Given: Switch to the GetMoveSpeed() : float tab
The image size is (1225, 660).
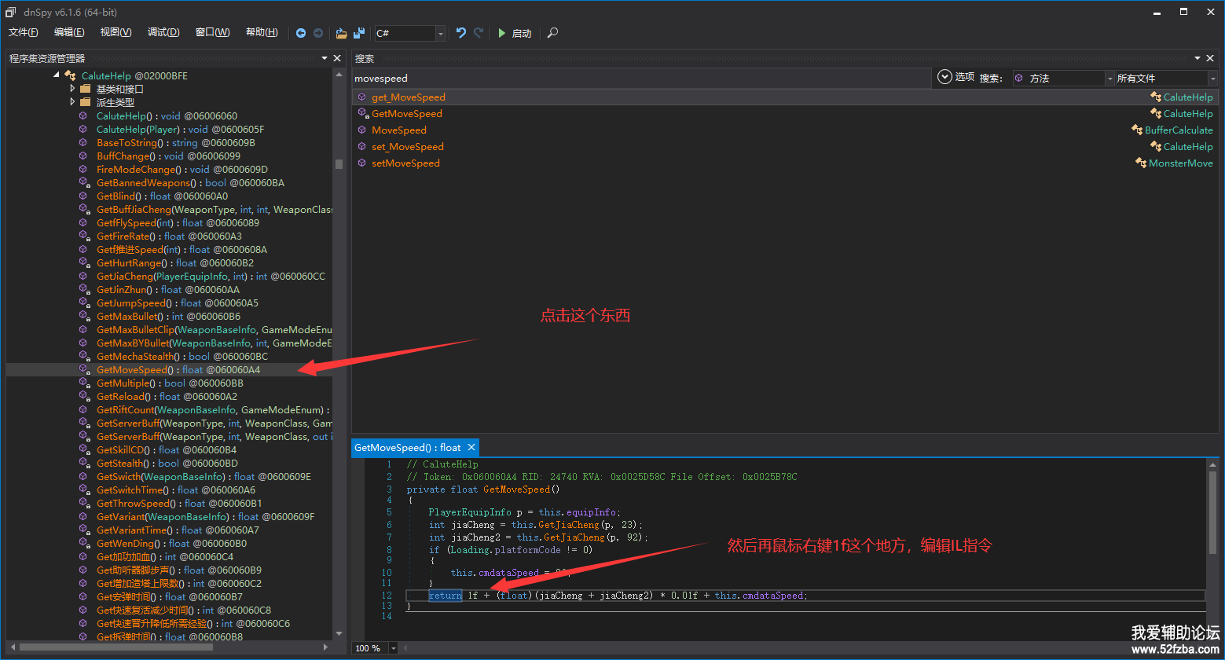Looking at the screenshot, I should 407,447.
